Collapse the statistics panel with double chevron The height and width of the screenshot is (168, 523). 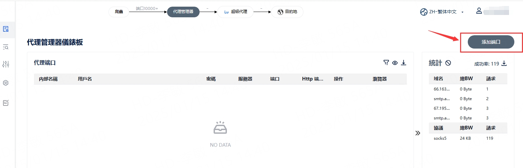418,133
